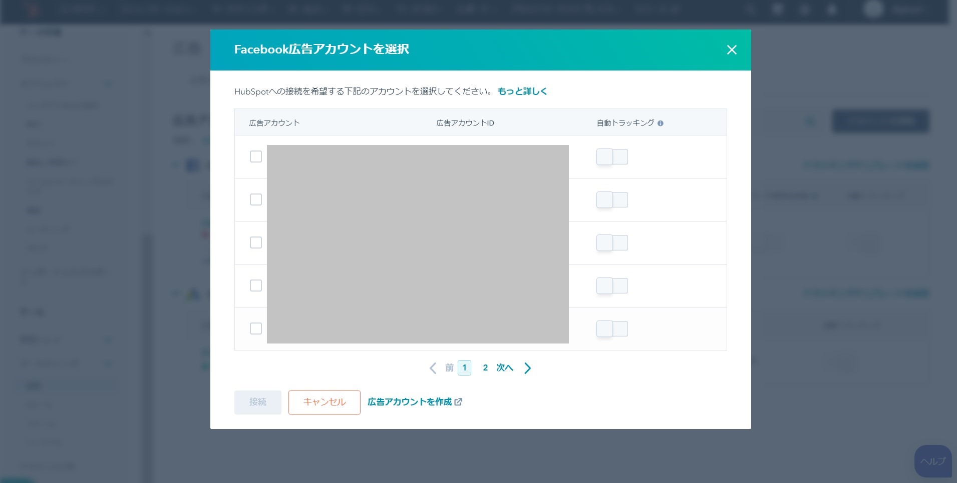Click the 広告アカウントID column header
Viewport: 957px width, 483px height.
[465, 123]
